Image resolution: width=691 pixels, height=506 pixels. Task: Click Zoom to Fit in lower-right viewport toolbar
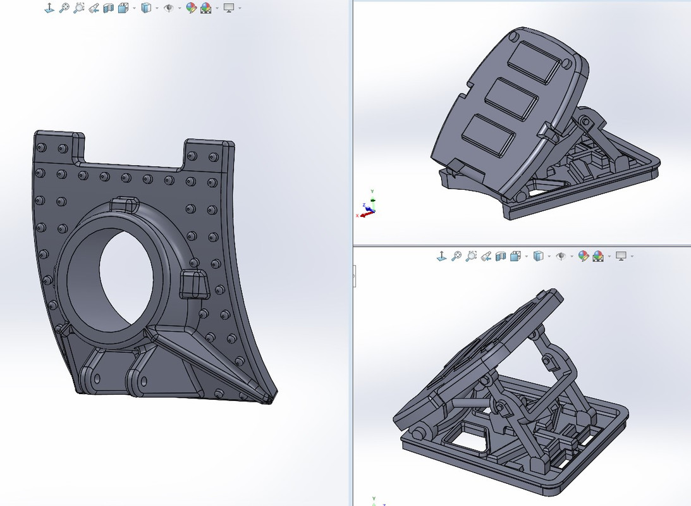tap(456, 256)
